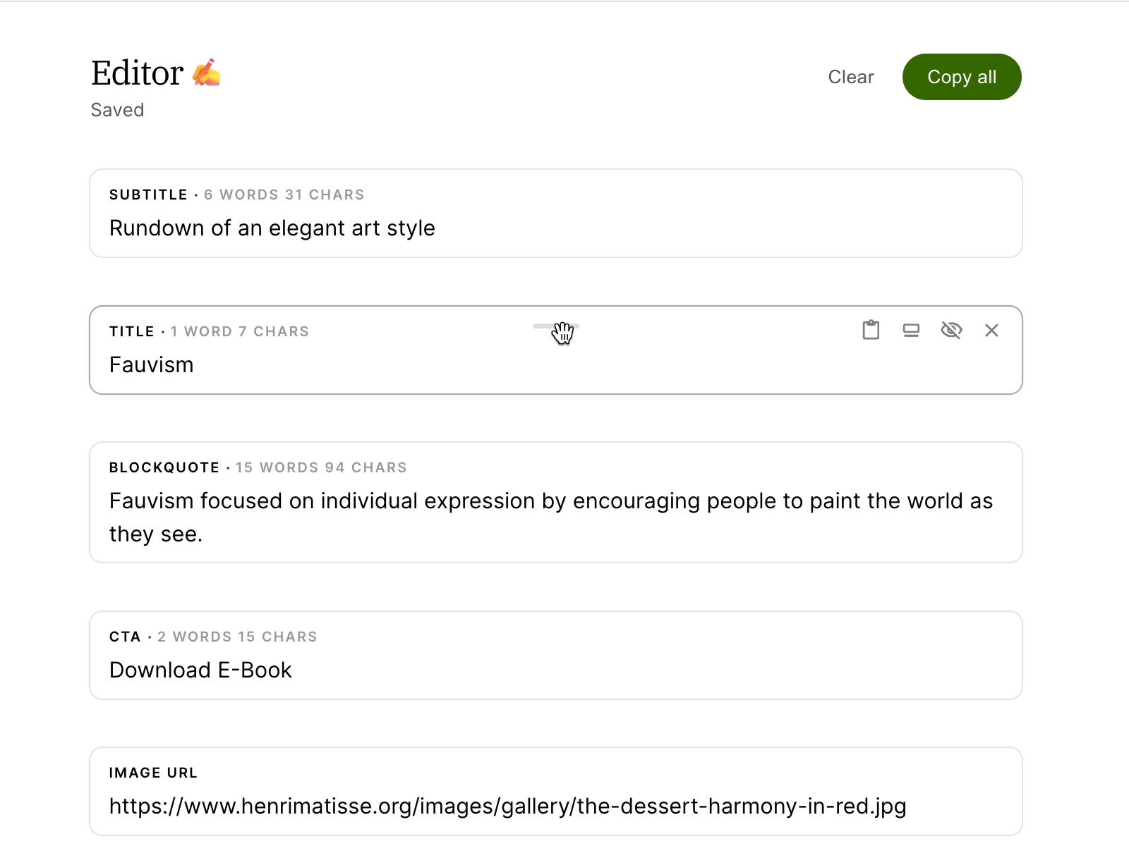The width and height of the screenshot is (1129, 846).
Task: Toggle visibility of the Title block with eye icon
Action: [952, 330]
